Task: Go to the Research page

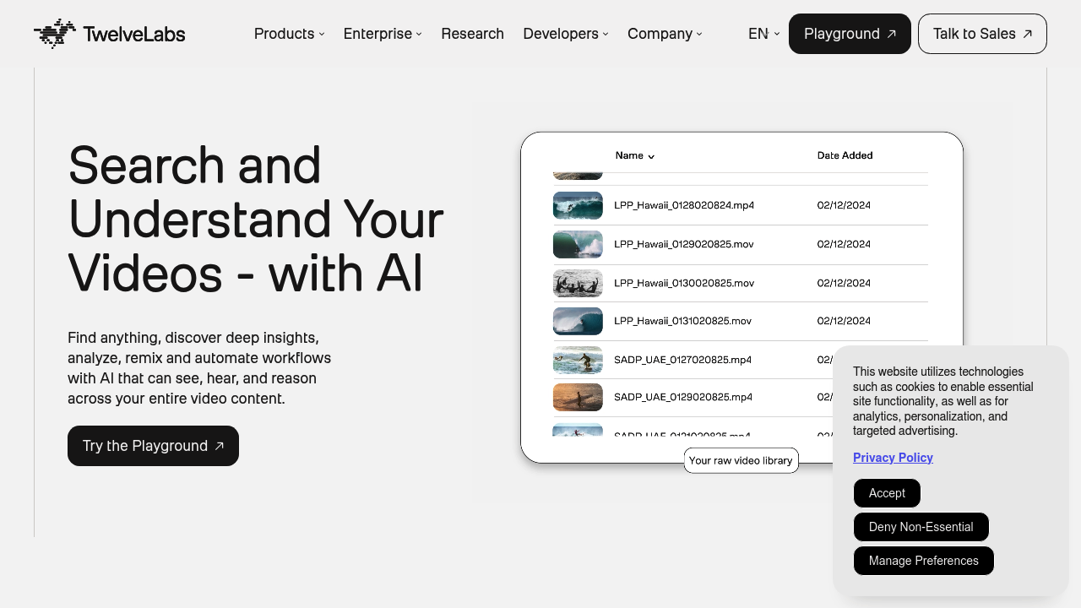Action: point(472,34)
